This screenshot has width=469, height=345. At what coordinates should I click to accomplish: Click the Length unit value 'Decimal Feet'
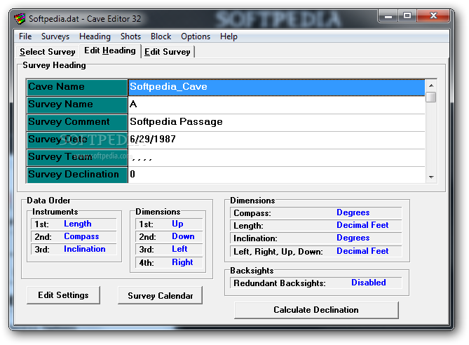(x=362, y=225)
